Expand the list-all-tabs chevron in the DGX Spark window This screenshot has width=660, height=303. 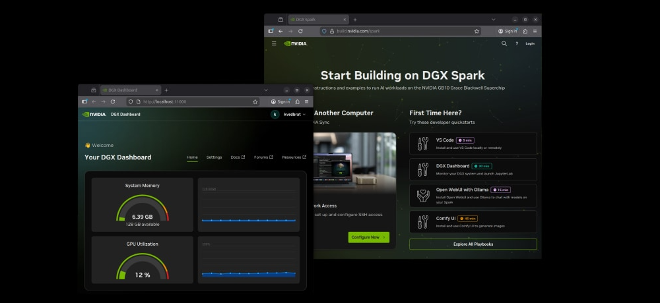click(x=493, y=20)
